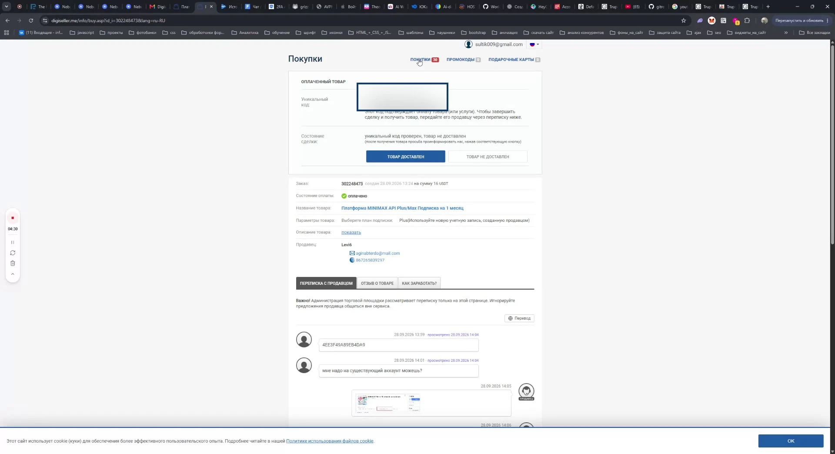The image size is (835, 454).
Task: Switch to Как заработать? tab
Action: [419, 283]
